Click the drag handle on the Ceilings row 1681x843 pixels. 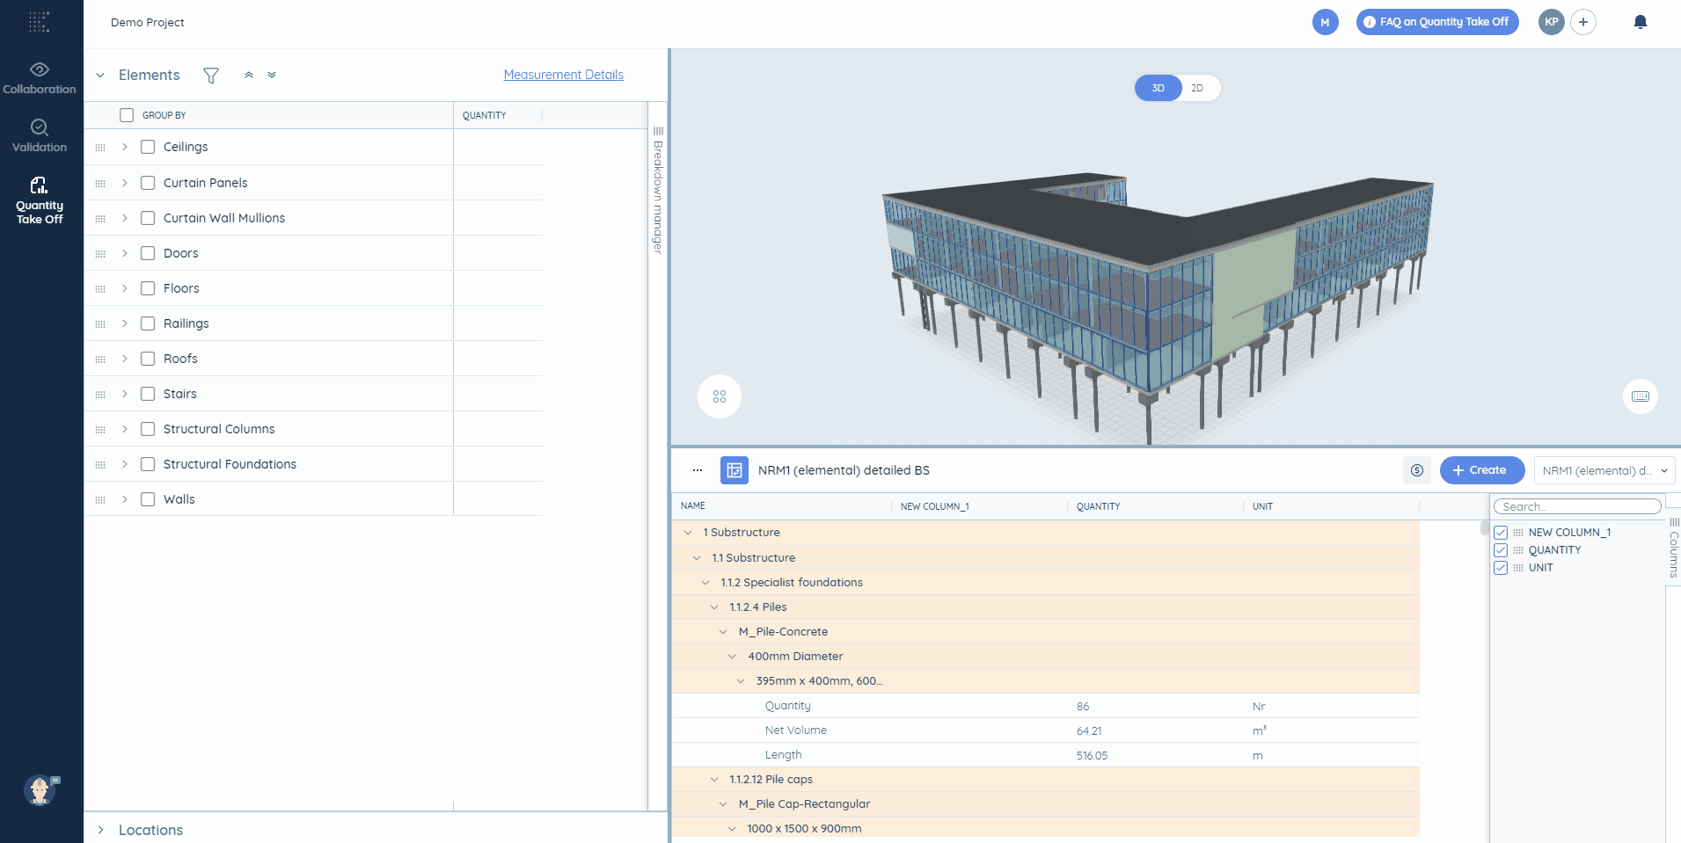pos(100,148)
